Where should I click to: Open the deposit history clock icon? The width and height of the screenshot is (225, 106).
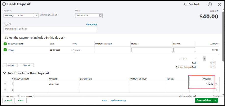coord(4,4)
